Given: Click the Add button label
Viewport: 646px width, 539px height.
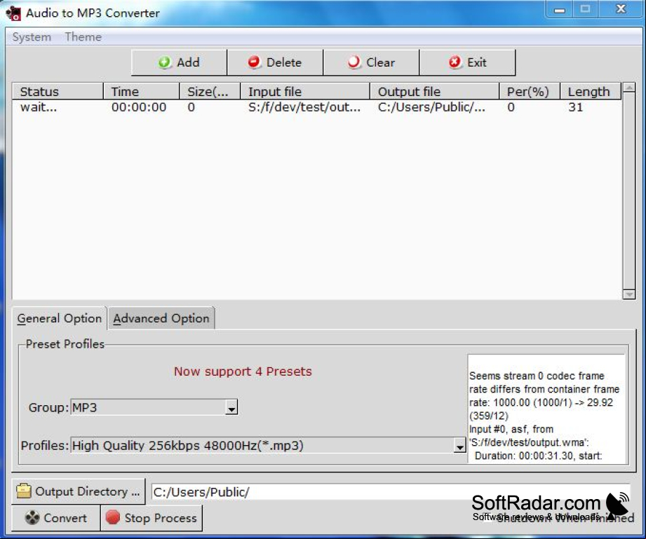Looking at the screenshot, I should coord(188,62).
